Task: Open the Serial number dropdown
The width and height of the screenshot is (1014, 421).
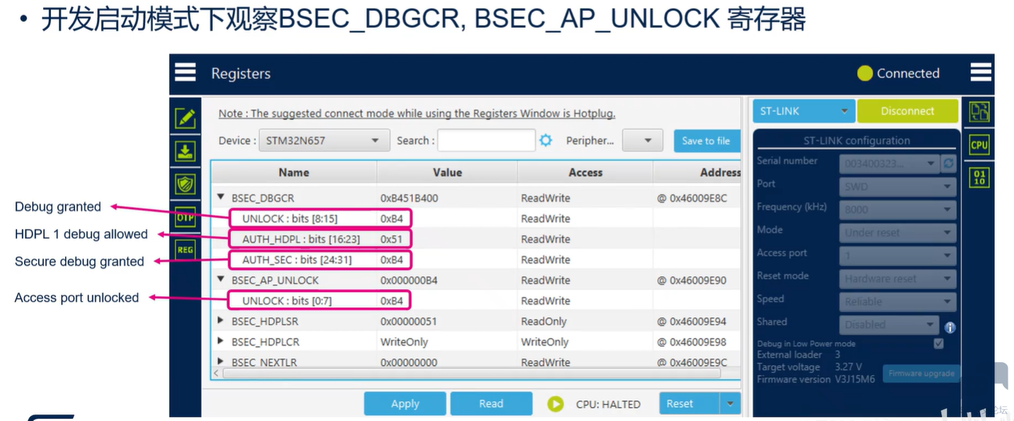Action: (889, 164)
